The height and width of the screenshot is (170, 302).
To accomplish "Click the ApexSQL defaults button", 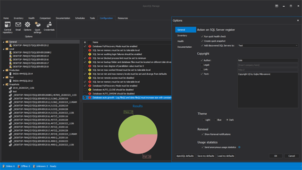I will [185, 156].
